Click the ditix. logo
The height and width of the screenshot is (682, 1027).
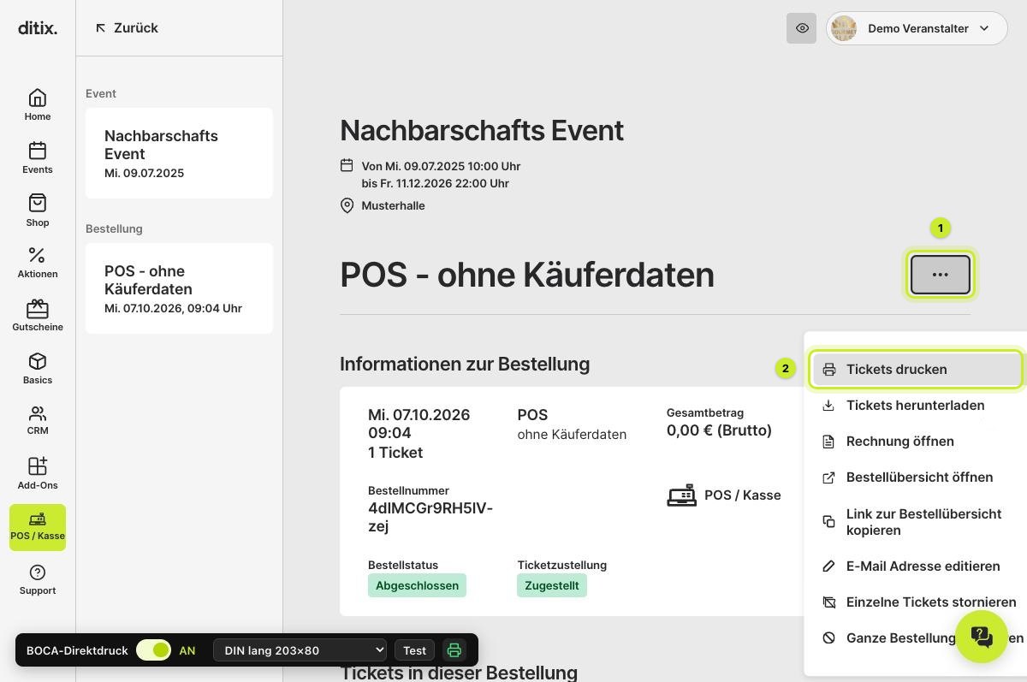38,28
